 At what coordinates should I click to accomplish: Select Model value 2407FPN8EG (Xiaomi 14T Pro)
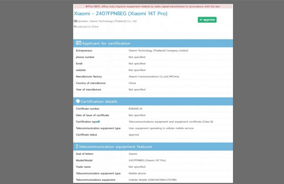click(x=147, y=160)
